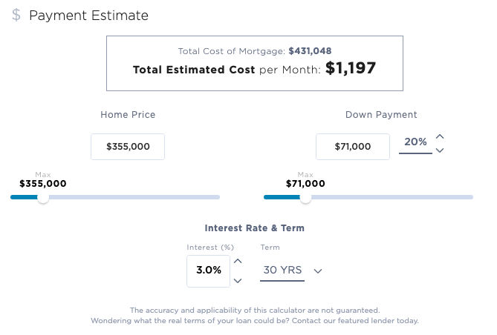The image size is (497, 335).
Task: Raise the interest rate using up arrow
Action: click(x=238, y=261)
